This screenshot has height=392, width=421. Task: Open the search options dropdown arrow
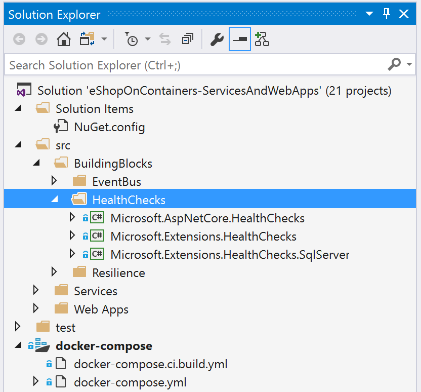(409, 65)
